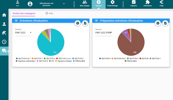The width and height of the screenshot is (173, 100).
Task: Open hamburger menu of Préparation entretiens d'évaluation
Action: tap(96, 21)
